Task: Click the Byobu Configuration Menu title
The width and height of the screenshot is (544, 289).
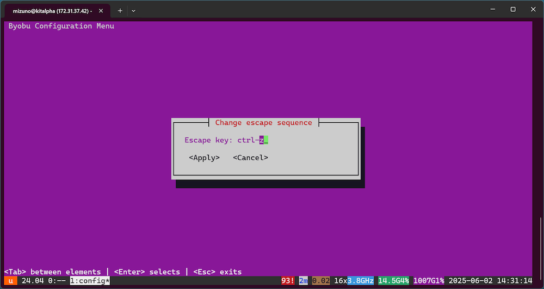Action: pyautogui.click(x=61, y=26)
